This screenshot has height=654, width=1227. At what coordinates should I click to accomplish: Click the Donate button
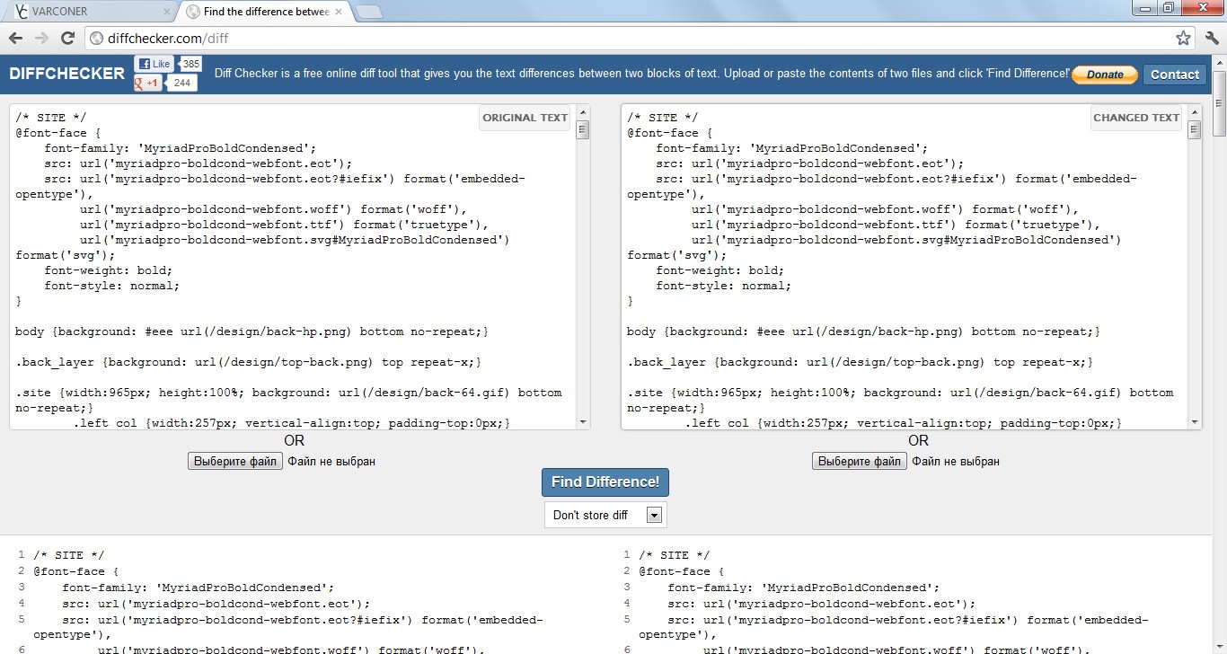(1104, 75)
